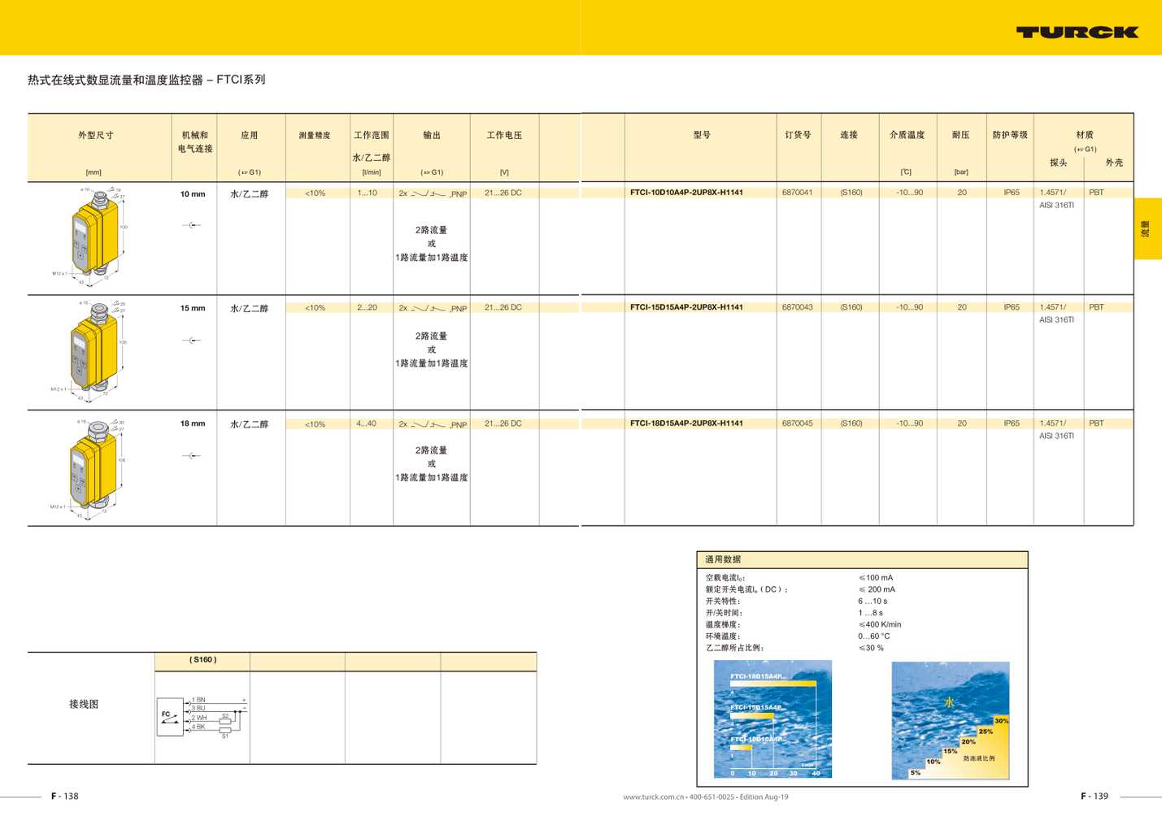Screen dimensions: 1162x821
Task: Click the (S160) connection value in 15 mm row
Action: pos(851,307)
